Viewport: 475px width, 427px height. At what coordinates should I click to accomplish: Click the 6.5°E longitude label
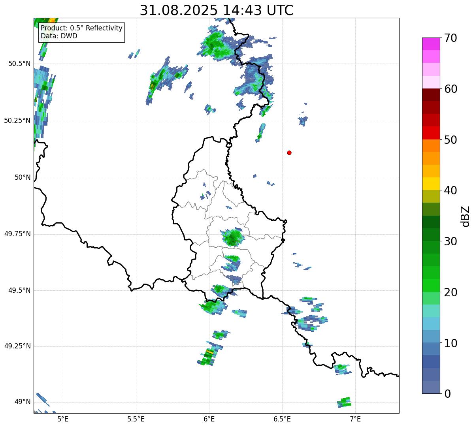tap(282, 419)
